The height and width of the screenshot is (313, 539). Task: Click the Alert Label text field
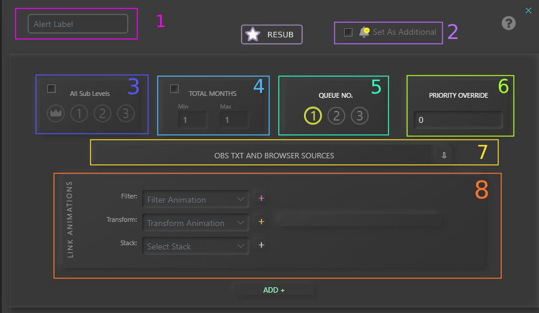(77, 24)
